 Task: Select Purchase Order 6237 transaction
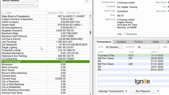click(x=133, y=55)
